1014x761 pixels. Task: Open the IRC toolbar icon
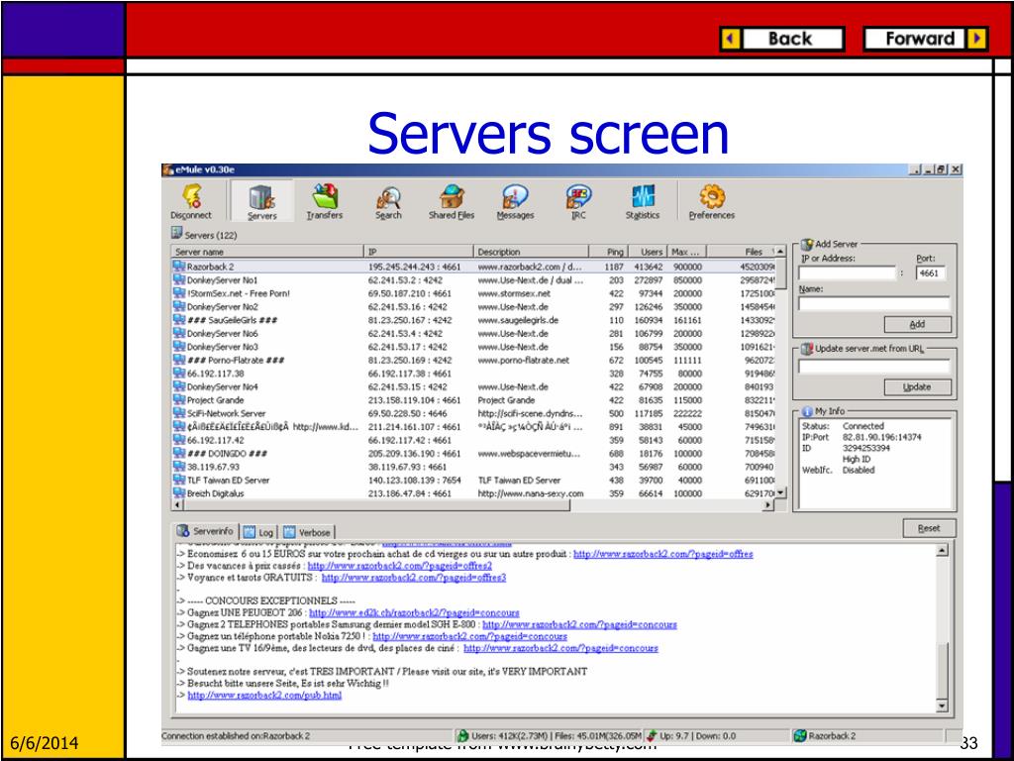tap(578, 196)
